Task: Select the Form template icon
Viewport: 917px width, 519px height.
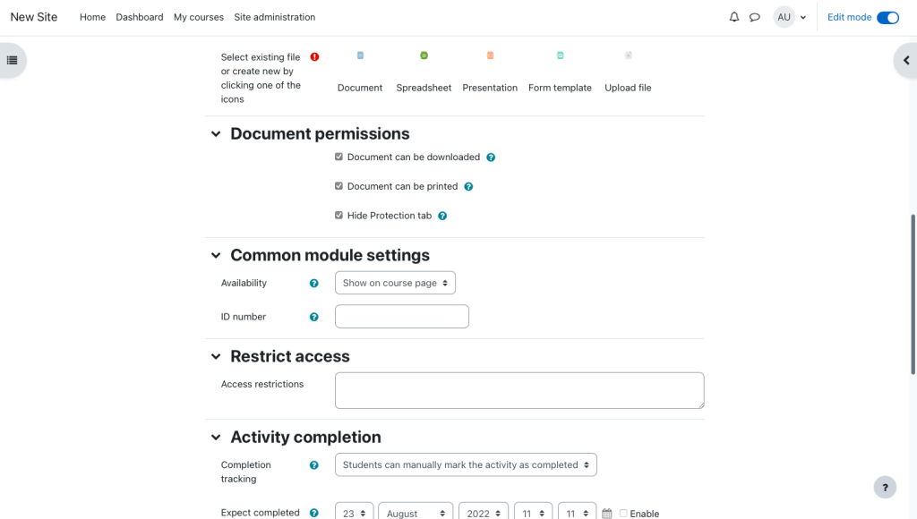Action: [x=560, y=55]
